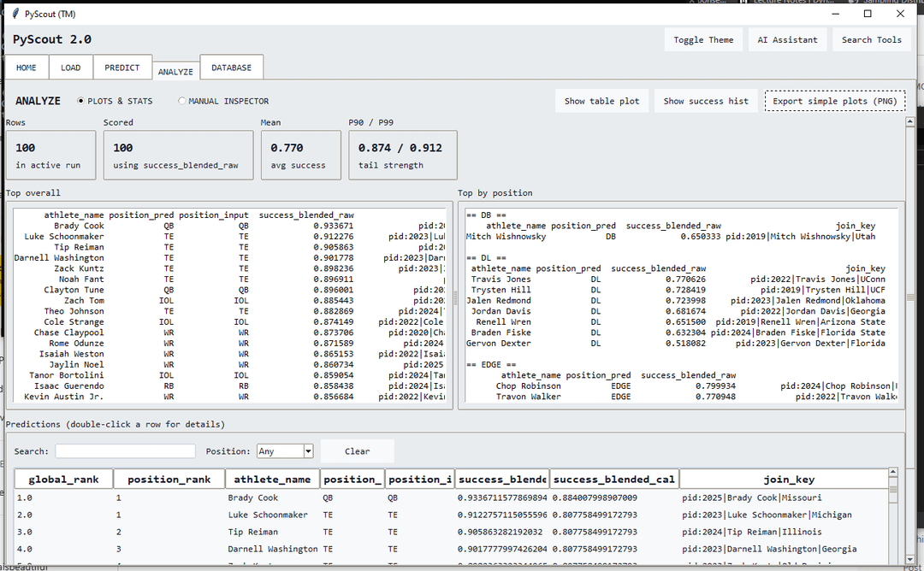Viewport: 924px width, 571px height.
Task: Open the Position filter dropdown
Action: pyautogui.click(x=308, y=451)
